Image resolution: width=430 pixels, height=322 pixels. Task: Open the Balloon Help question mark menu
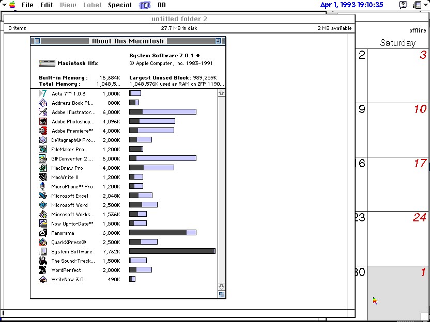[x=403, y=5]
